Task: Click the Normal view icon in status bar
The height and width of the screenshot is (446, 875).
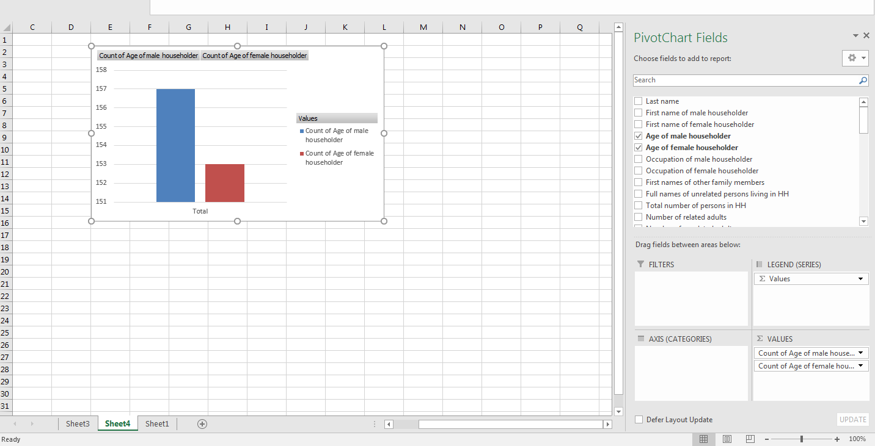Action: pos(703,439)
